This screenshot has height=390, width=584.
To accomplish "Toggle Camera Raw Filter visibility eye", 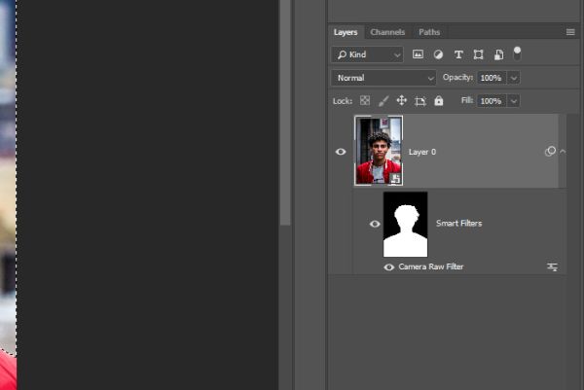I will 388,267.
